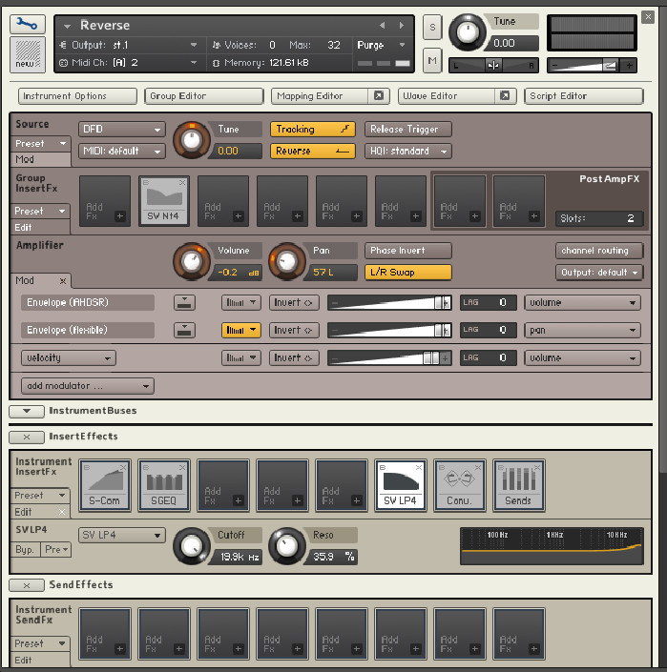Remove SV Nt4 effect with its X

(x=182, y=183)
